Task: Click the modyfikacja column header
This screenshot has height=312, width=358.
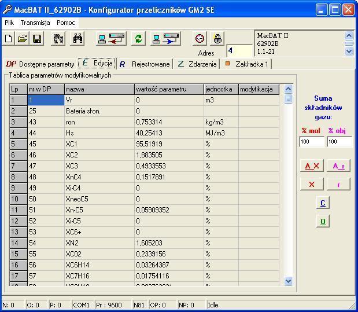Action: 259,89
